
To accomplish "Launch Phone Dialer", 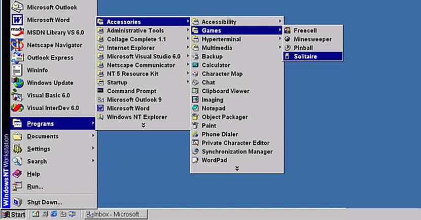I will pyautogui.click(x=237, y=134).
